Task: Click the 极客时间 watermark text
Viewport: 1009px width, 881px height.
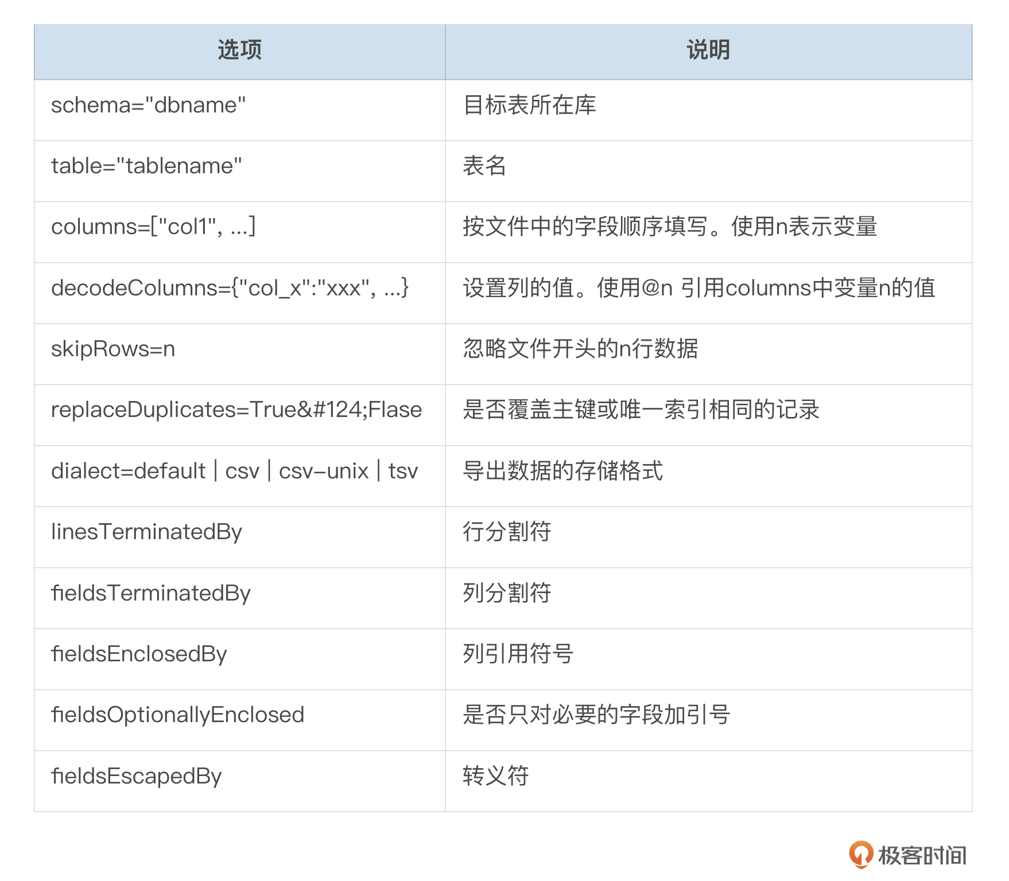Action: [922, 855]
